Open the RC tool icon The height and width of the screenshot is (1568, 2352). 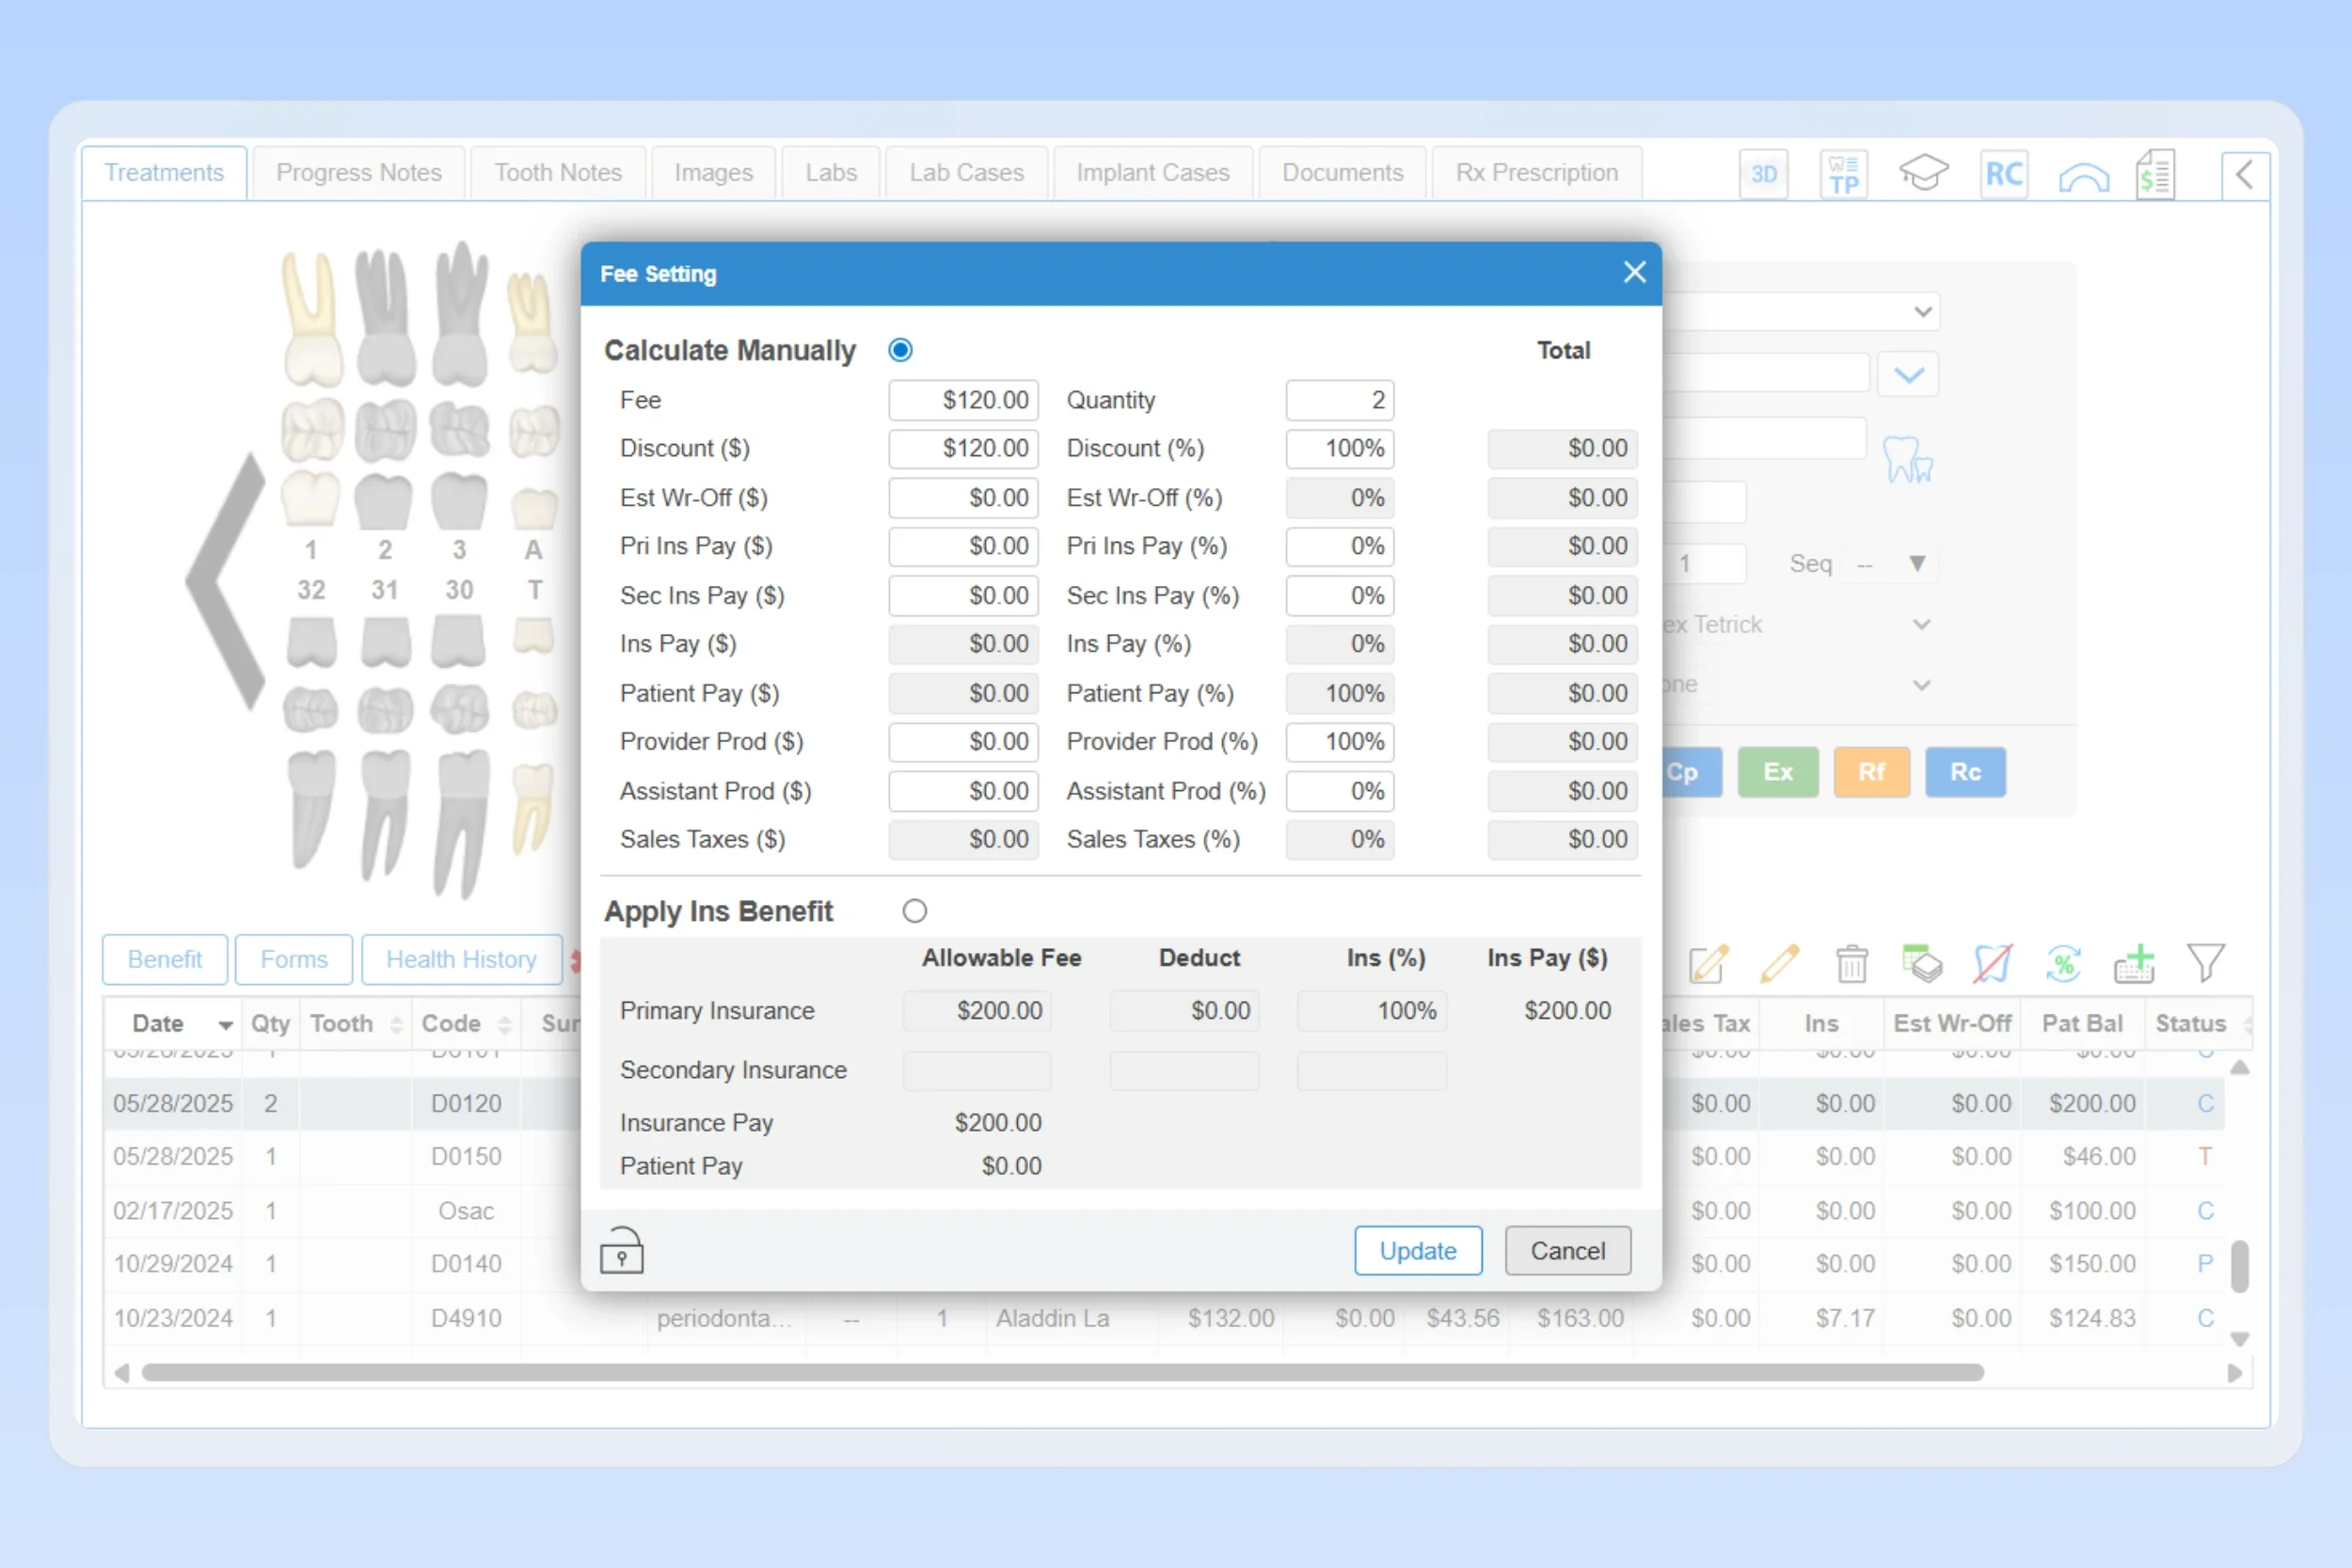click(x=2003, y=173)
